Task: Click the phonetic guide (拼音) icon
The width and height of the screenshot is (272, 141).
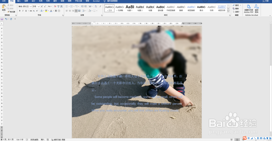Action: [x=58, y=7]
